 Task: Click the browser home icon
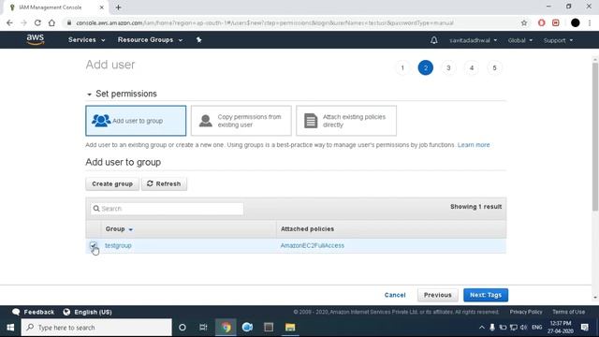click(x=51, y=22)
